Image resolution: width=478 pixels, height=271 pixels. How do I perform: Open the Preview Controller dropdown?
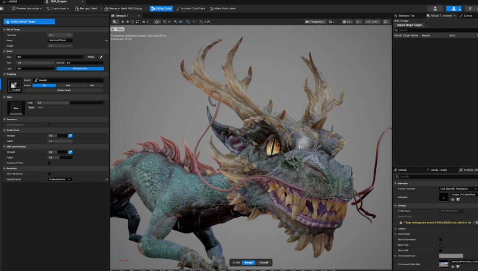tap(458, 189)
